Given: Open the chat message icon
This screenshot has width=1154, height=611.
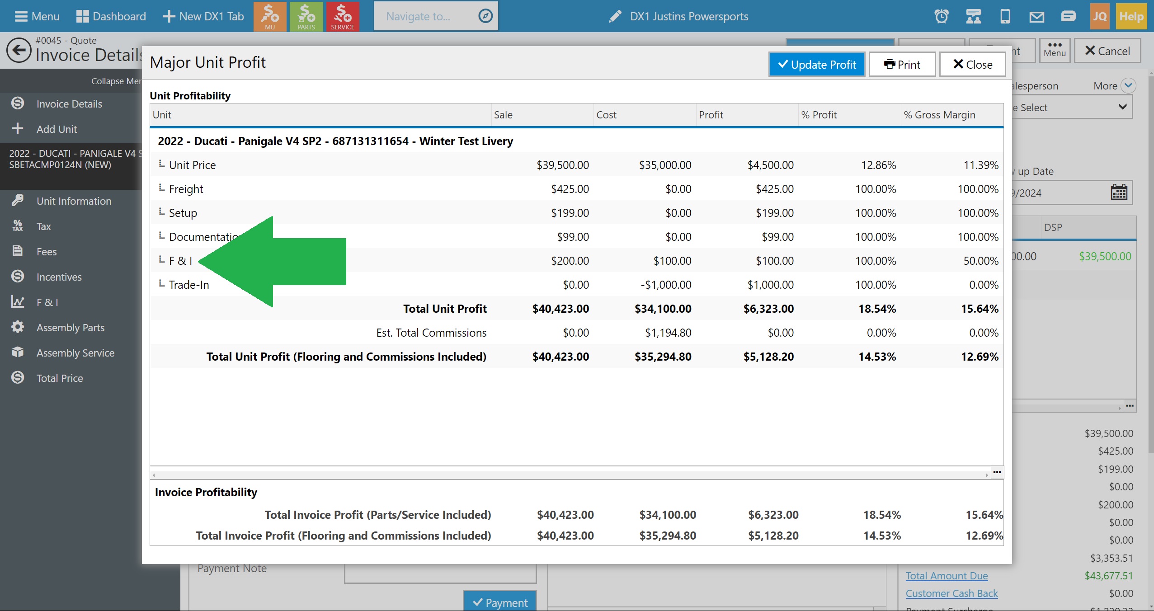Looking at the screenshot, I should [x=1068, y=17].
